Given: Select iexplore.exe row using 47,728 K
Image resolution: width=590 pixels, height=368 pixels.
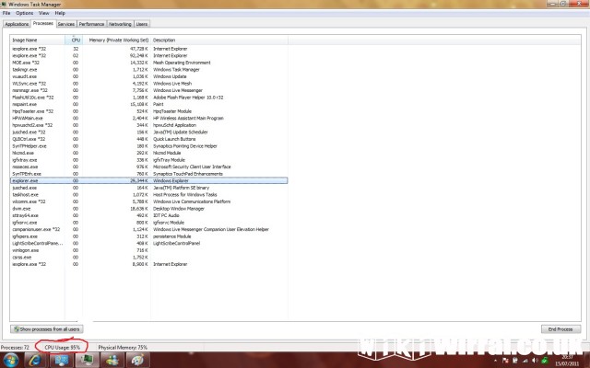Looking at the screenshot, I should 149,49.
